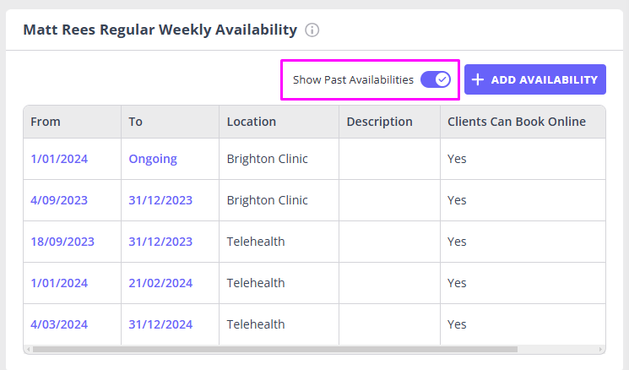629x370 pixels.
Task: Click the Description column header
Action: coord(379,122)
